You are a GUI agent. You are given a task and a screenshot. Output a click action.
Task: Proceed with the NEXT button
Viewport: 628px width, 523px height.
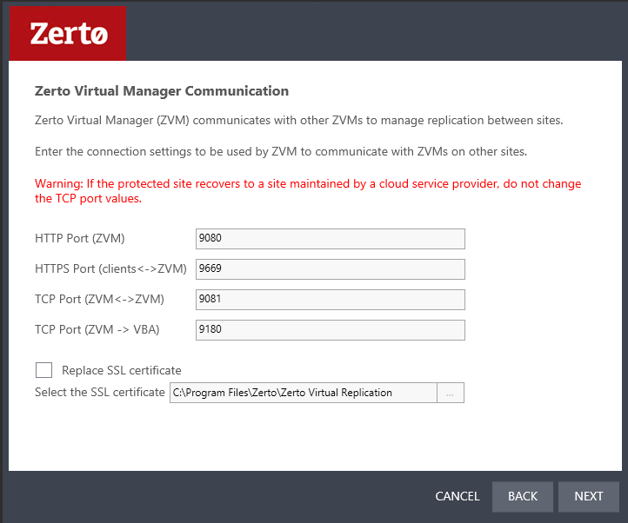click(588, 497)
